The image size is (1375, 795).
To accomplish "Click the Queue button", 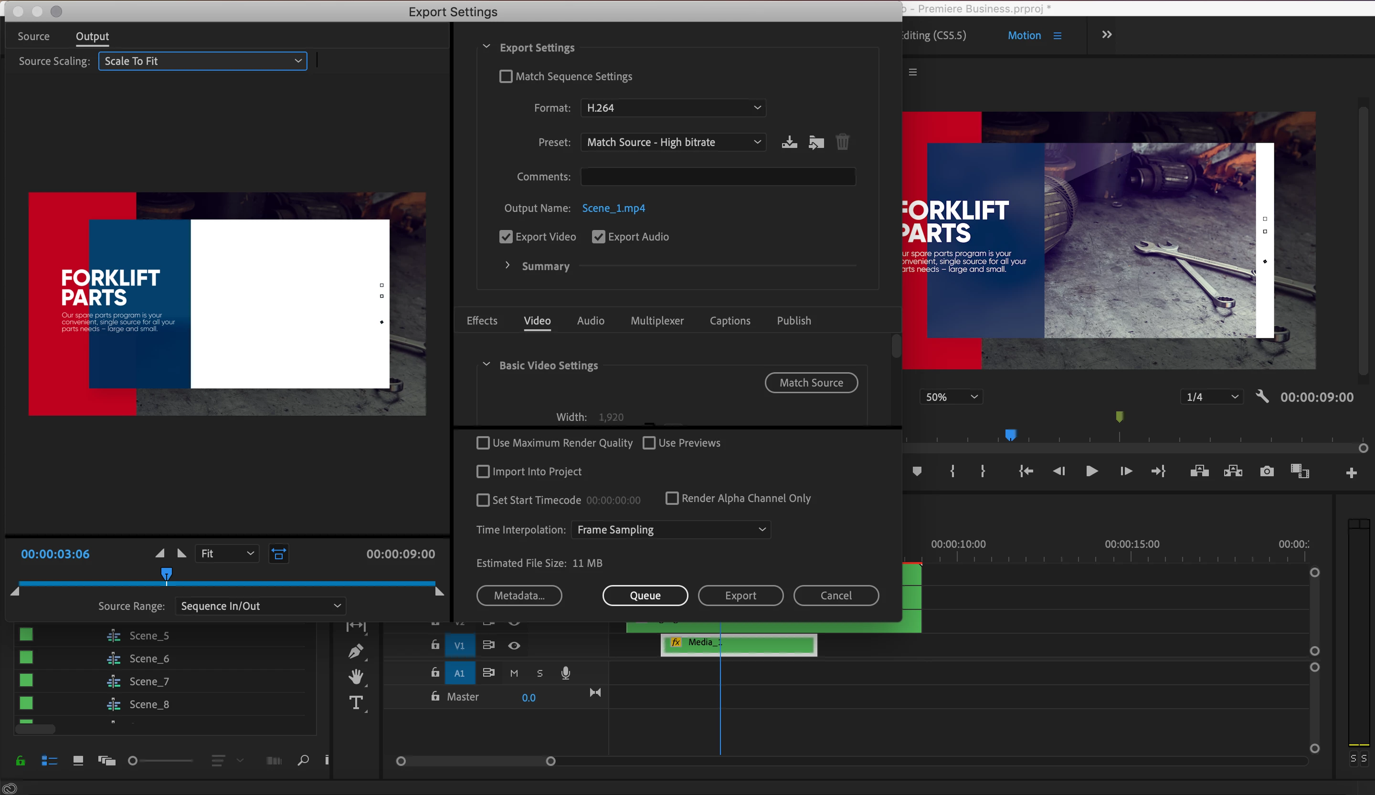I will 645,596.
